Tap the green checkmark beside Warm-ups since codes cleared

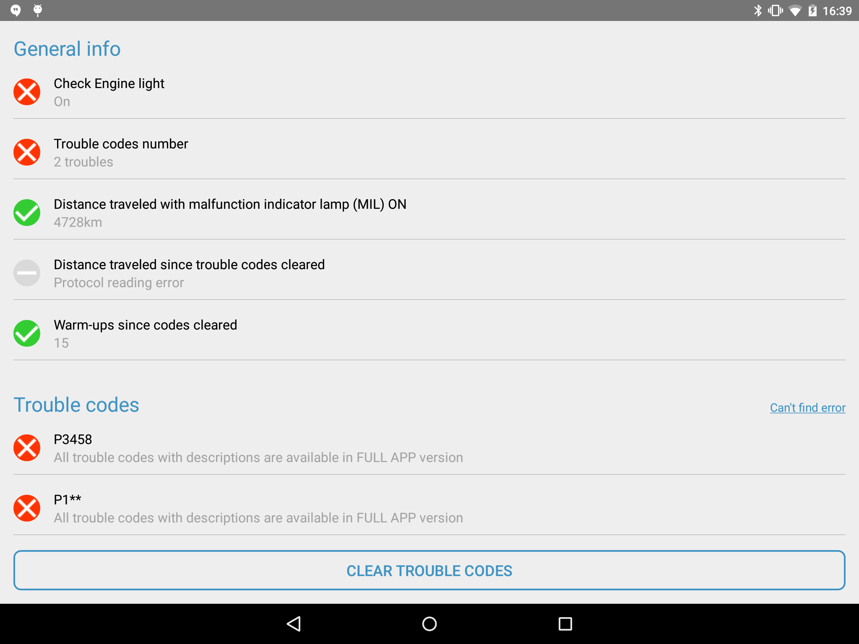coord(27,333)
